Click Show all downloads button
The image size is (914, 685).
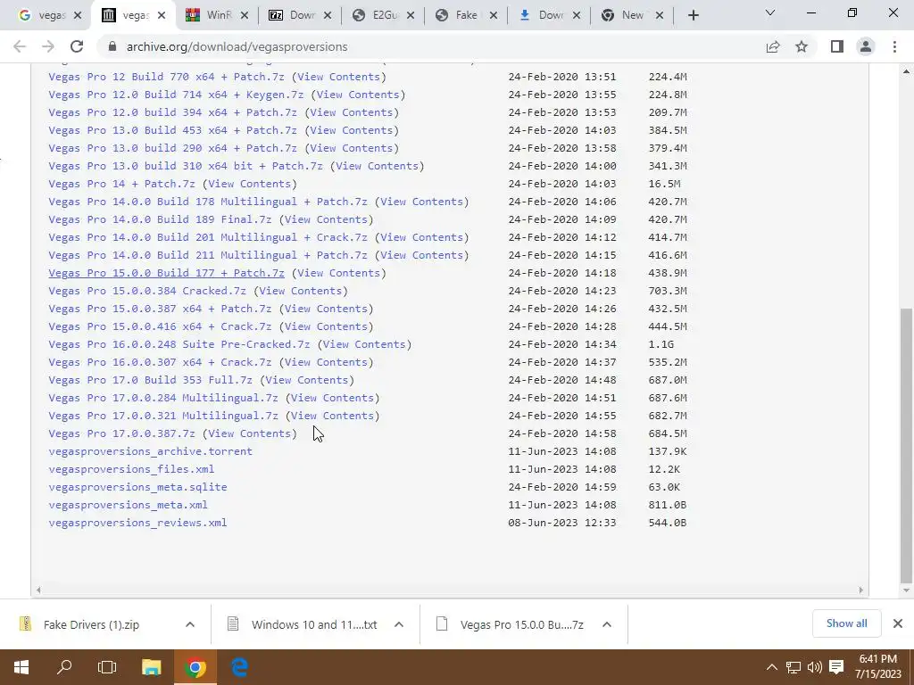click(x=846, y=623)
